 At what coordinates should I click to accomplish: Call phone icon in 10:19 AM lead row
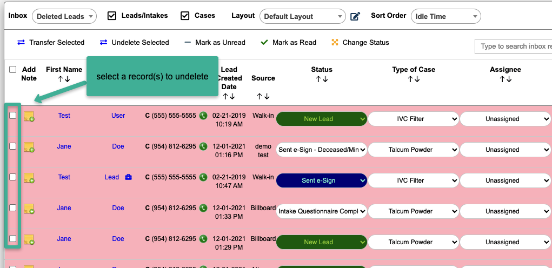click(203, 116)
